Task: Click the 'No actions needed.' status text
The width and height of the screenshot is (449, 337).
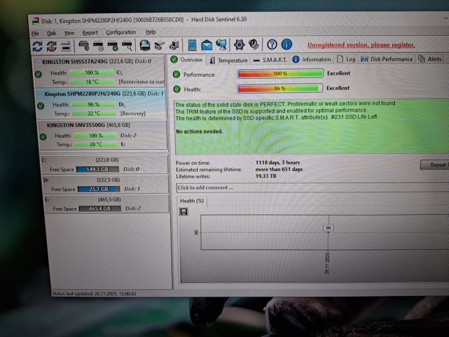Action: (199, 132)
